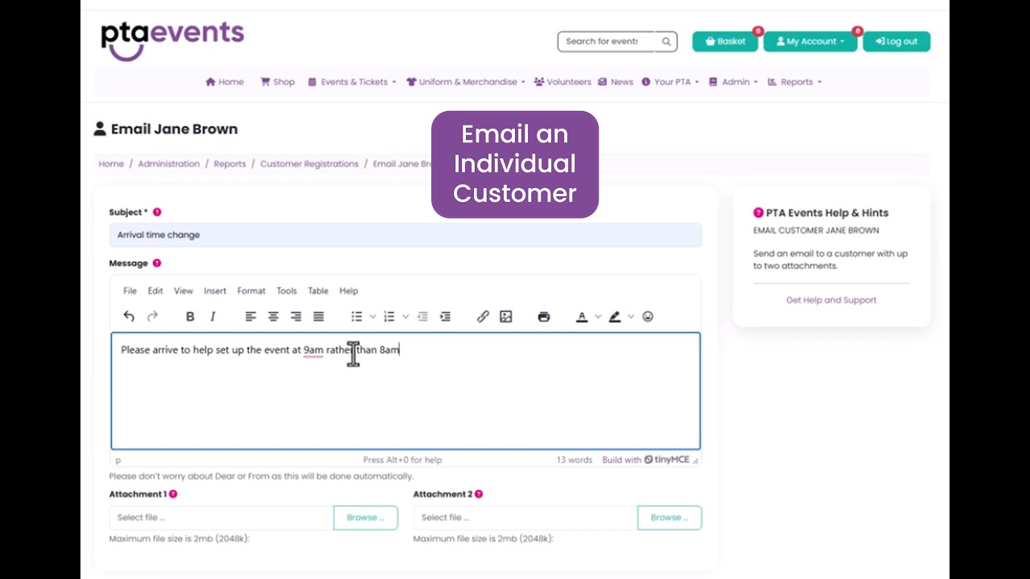Expand Your PTA menu
Screen dimensions: 1030x579
(x=670, y=82)
